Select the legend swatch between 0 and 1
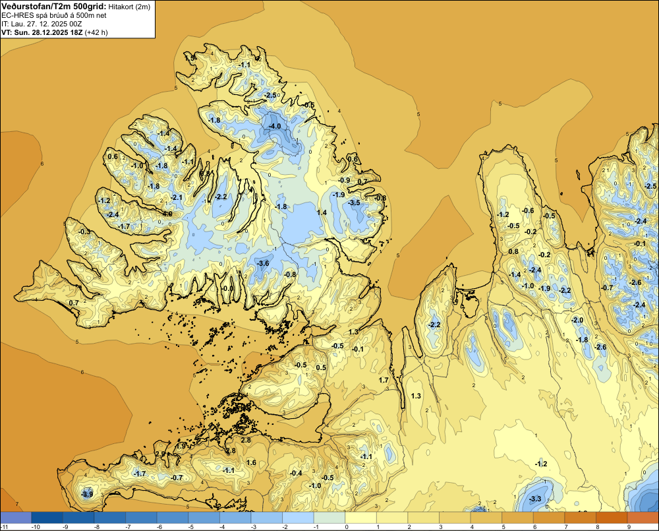659x531 pixels. 361,518
